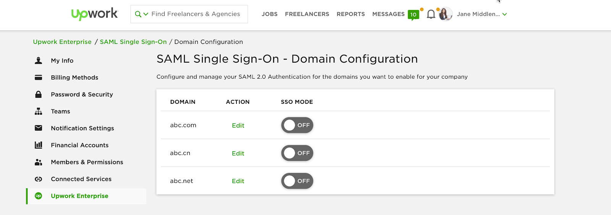Edit the abc.com domain
Screen dimensions: 611x215
tap(238, 126)
